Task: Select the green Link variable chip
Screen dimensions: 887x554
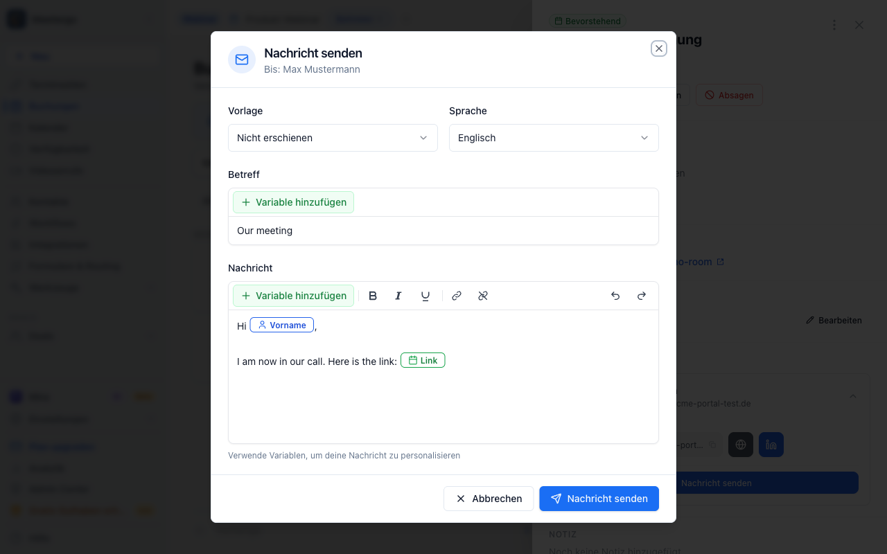Action: [423, 360]
